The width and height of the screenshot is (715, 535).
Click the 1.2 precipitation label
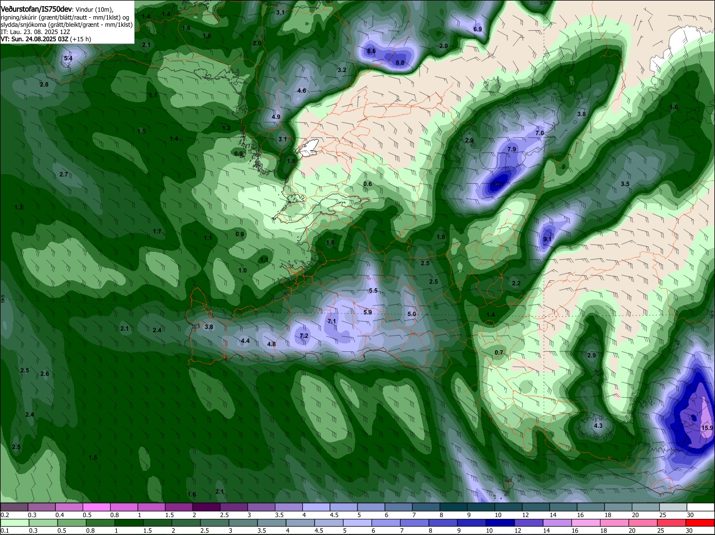point(226,128)
